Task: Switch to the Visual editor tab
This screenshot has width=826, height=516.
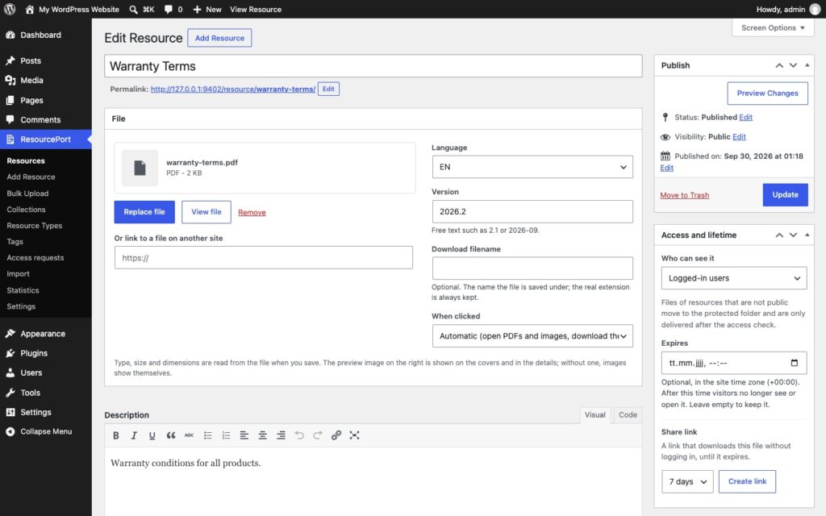Action: [594, 415]
